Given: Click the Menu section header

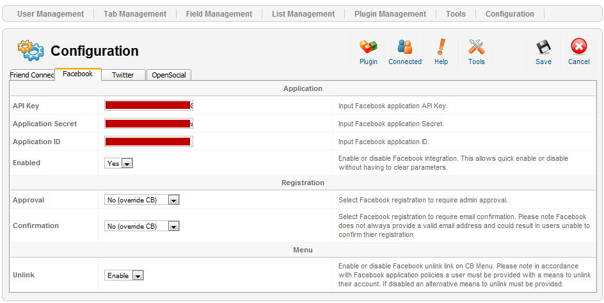Looking at the screenshot, I should (x=303, y=250).
